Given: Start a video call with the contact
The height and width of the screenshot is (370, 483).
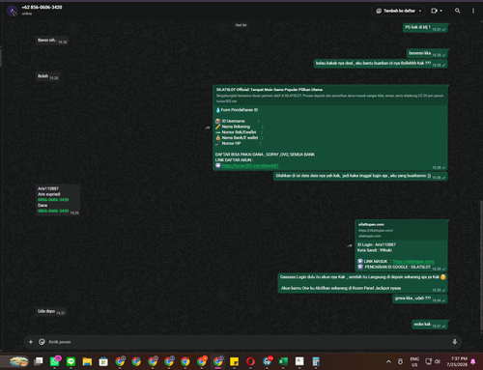Looking at the screenshot, I should coord(434,11).
